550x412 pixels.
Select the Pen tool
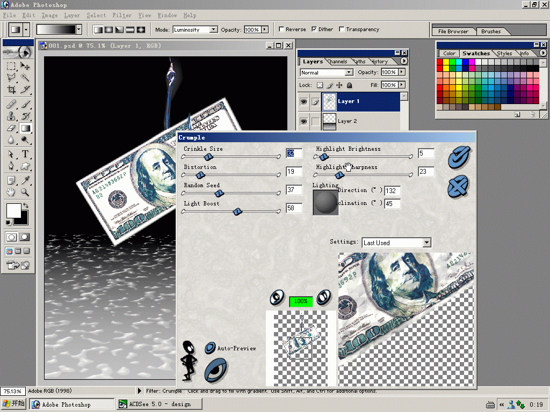[x=11, y=166]
